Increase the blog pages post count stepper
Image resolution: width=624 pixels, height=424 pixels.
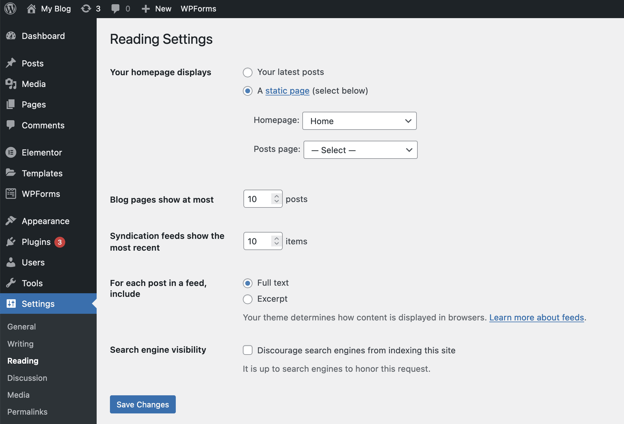277,196
